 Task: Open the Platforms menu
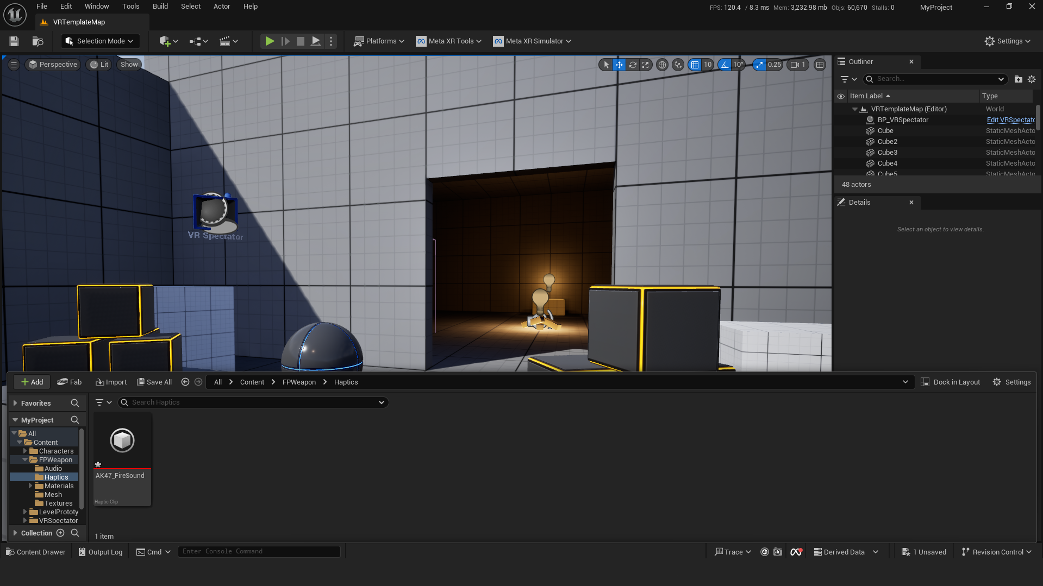379,41
